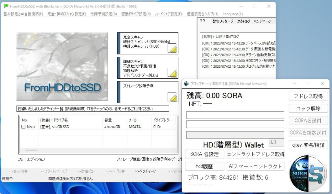
Task: Open txid履歴 button
Action: click(205, 166)
